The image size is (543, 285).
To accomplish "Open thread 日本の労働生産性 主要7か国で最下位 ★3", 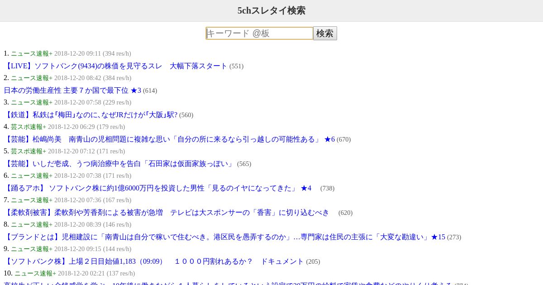I will coord(72,90).
